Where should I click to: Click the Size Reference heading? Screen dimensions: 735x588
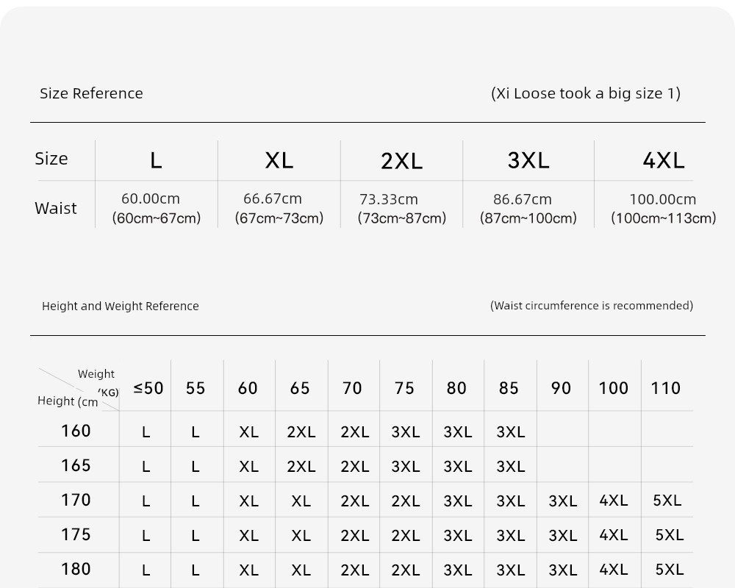tap(91, 93)
